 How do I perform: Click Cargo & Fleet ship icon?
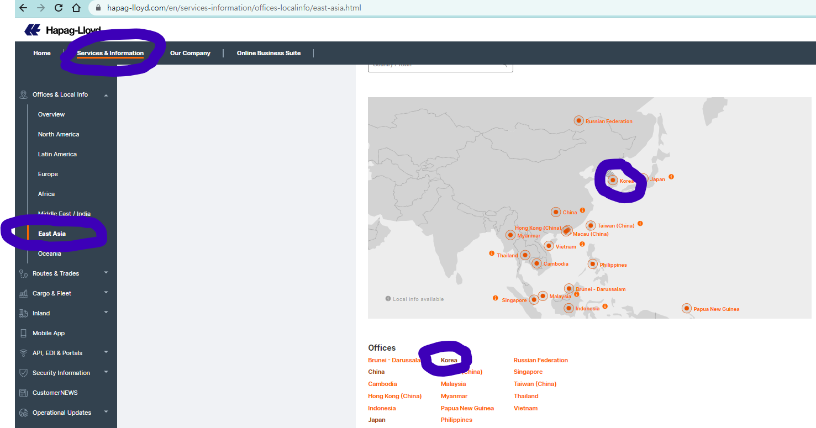click(23, 293)
